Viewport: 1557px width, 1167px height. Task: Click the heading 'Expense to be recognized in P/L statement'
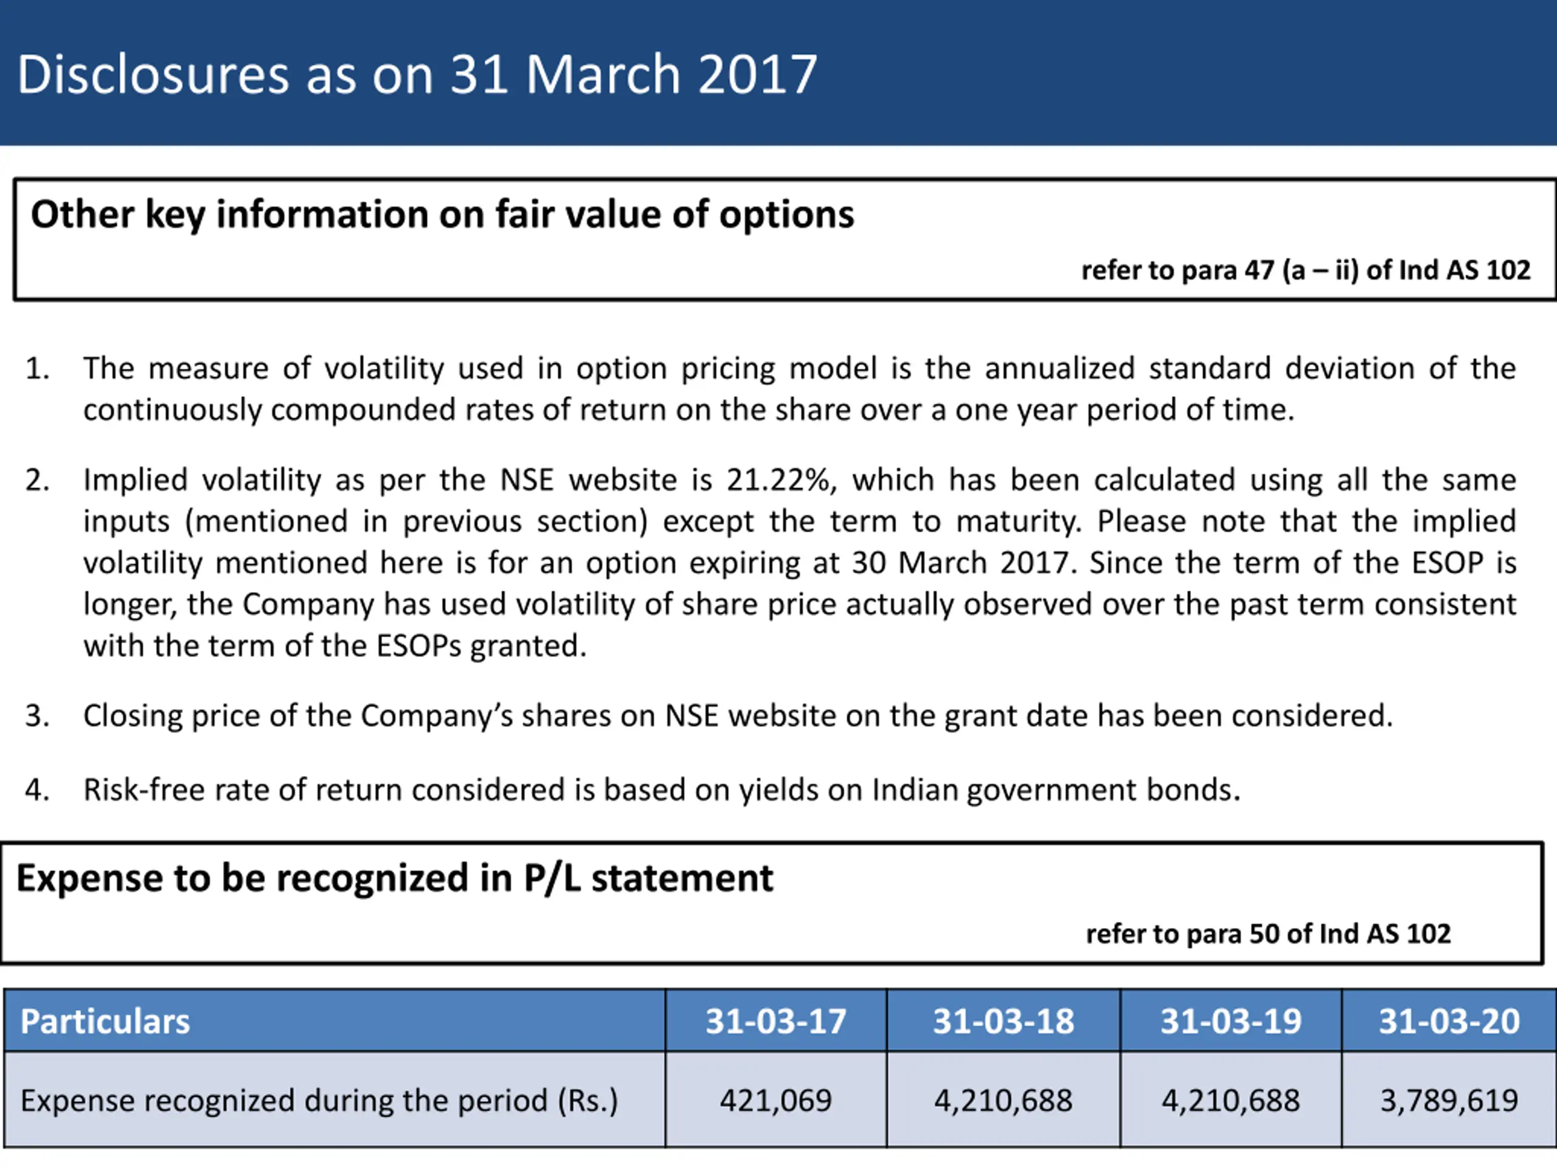pos(394,878)
